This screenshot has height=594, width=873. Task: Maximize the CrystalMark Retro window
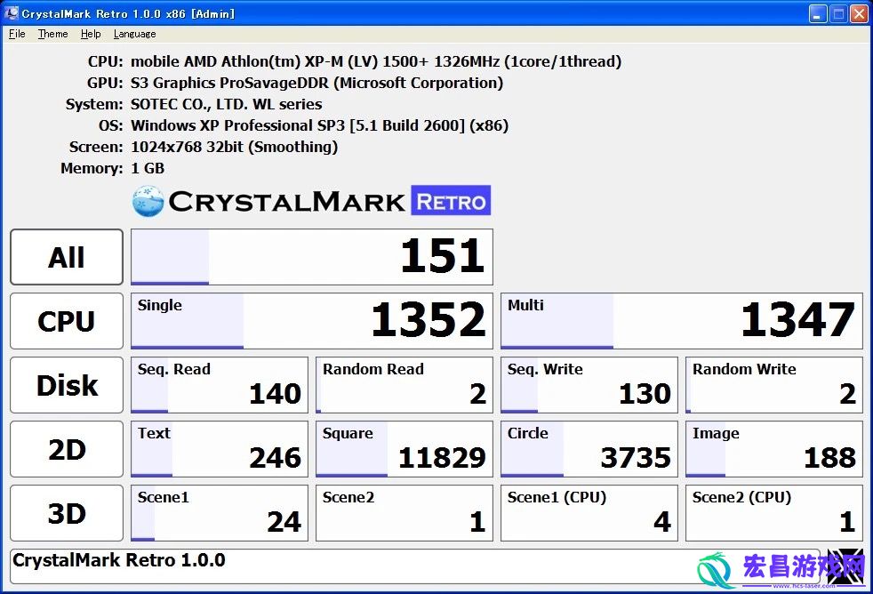(838, 13)
